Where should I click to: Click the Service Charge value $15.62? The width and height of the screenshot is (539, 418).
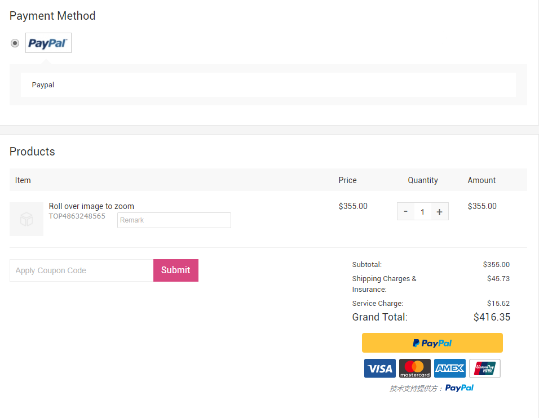(498, 303)
